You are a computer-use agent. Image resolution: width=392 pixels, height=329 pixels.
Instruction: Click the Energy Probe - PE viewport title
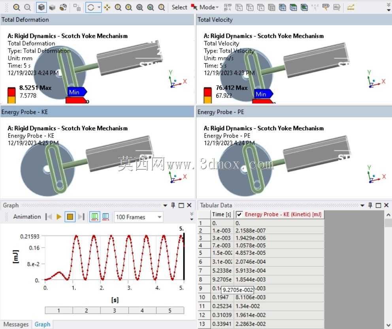(220, 112)
